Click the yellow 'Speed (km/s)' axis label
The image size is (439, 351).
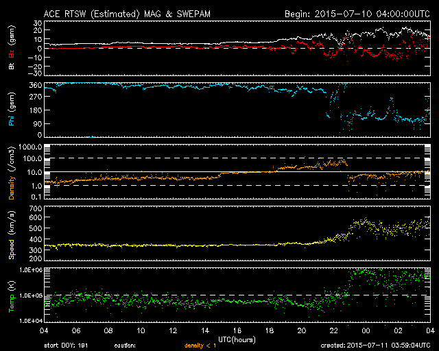(x=12, y=235)
